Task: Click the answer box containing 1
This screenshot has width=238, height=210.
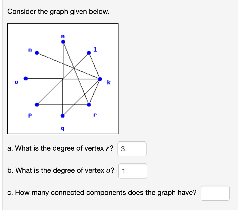Action: pyautogui.click(x=133, y=171)
